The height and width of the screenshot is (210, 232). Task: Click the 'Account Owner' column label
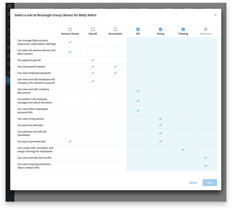pyautogui.click(x=70, y=34)
